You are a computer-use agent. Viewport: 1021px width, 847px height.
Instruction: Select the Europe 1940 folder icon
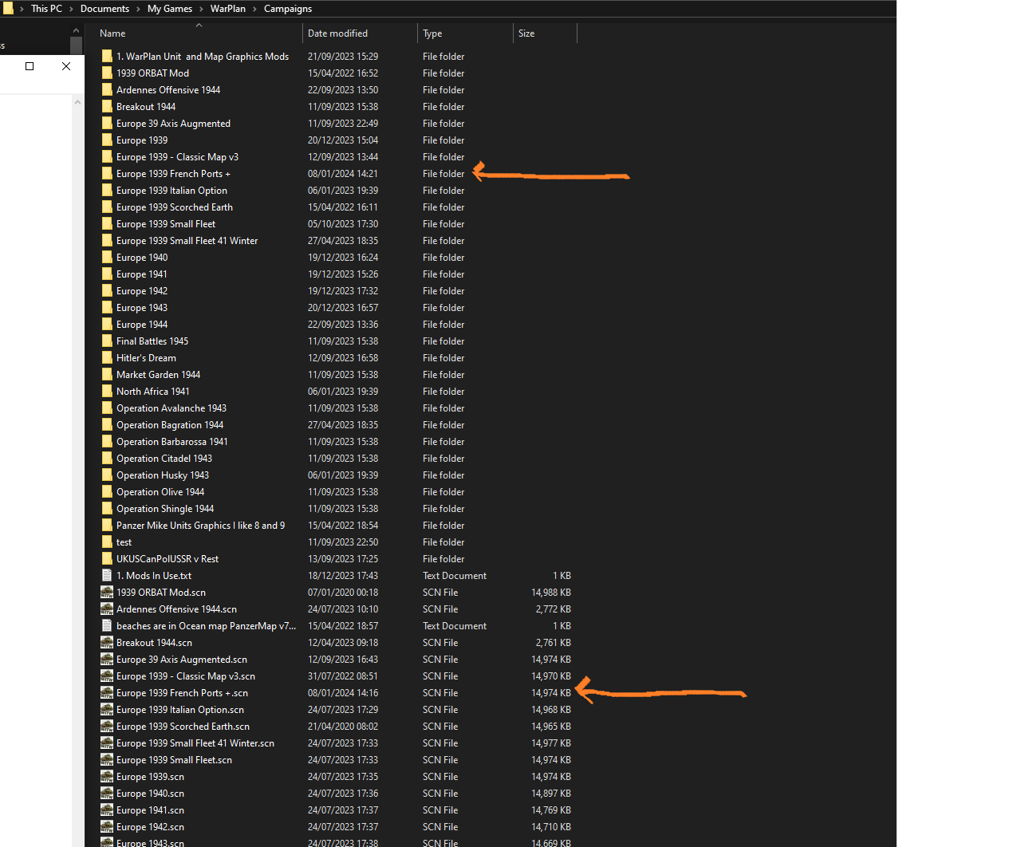tap(107, 257)
